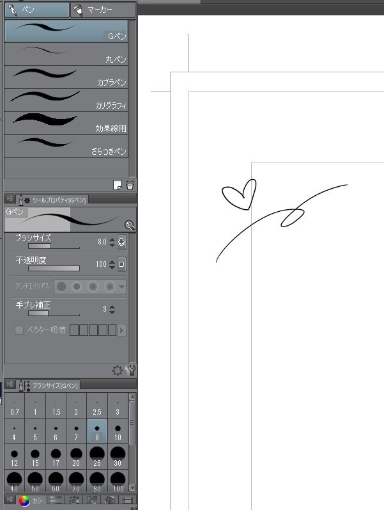This screenshot has width=384, height=510.
Task: Open sub tool detail wrench icon
Action: pos(131,370)
